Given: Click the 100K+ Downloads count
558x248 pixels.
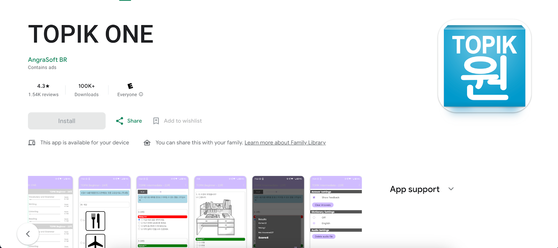Looking at the screenshot, I should pyautogui.click(x=86, y=86).
